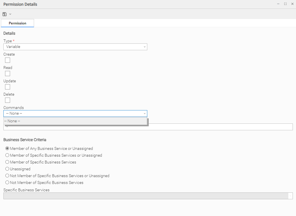Switch to the Permission tab

coord(18,23)
